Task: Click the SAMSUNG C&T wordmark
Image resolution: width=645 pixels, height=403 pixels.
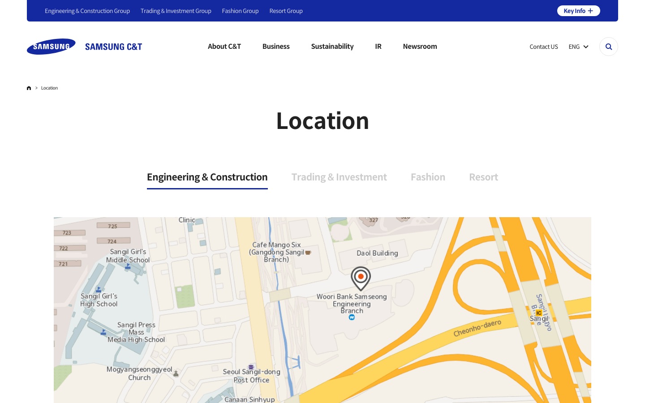Action: pos(114,47)
